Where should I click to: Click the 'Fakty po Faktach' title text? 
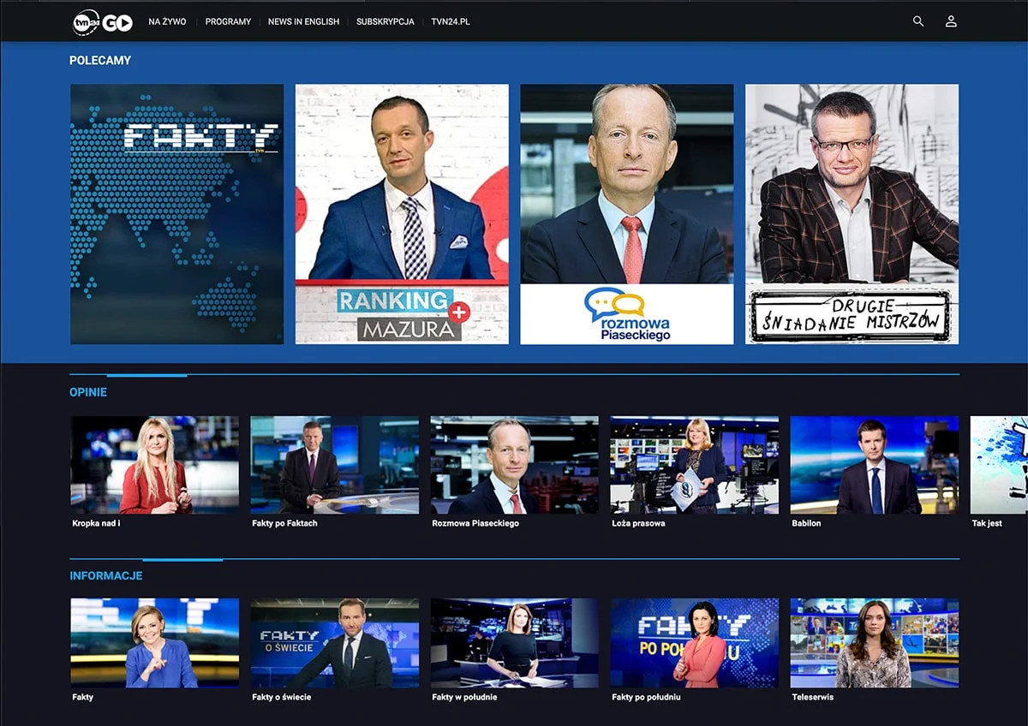284,523
